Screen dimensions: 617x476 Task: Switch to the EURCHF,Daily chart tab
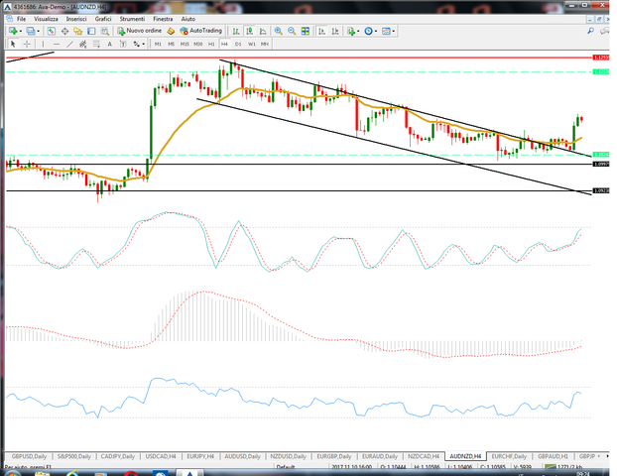pos(509,456)
